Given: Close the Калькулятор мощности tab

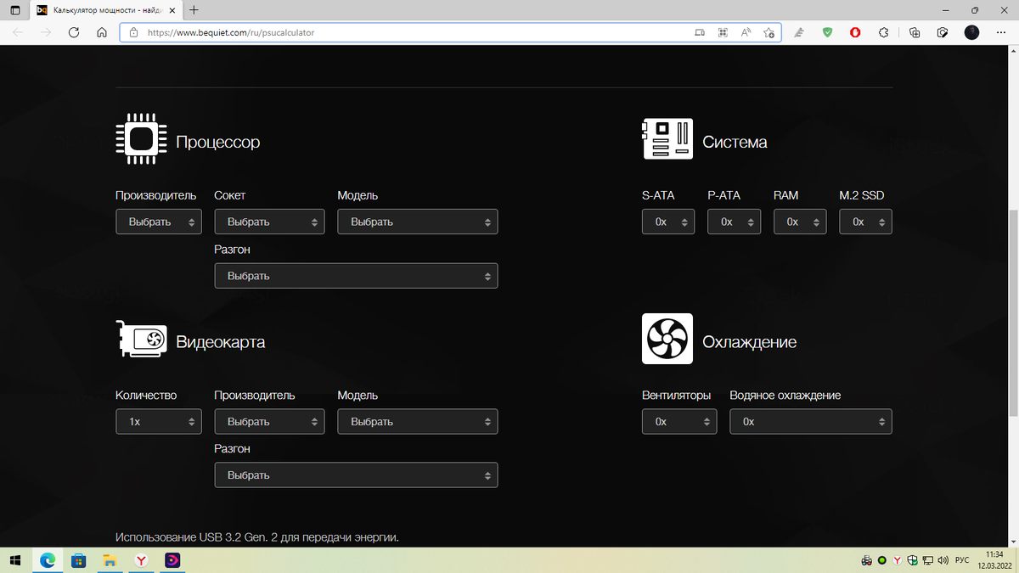Looking at the screenshot, I should coord(172,10).
